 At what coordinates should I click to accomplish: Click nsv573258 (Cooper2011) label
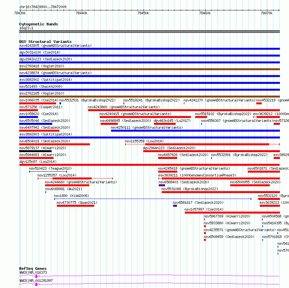pos(41,107)
